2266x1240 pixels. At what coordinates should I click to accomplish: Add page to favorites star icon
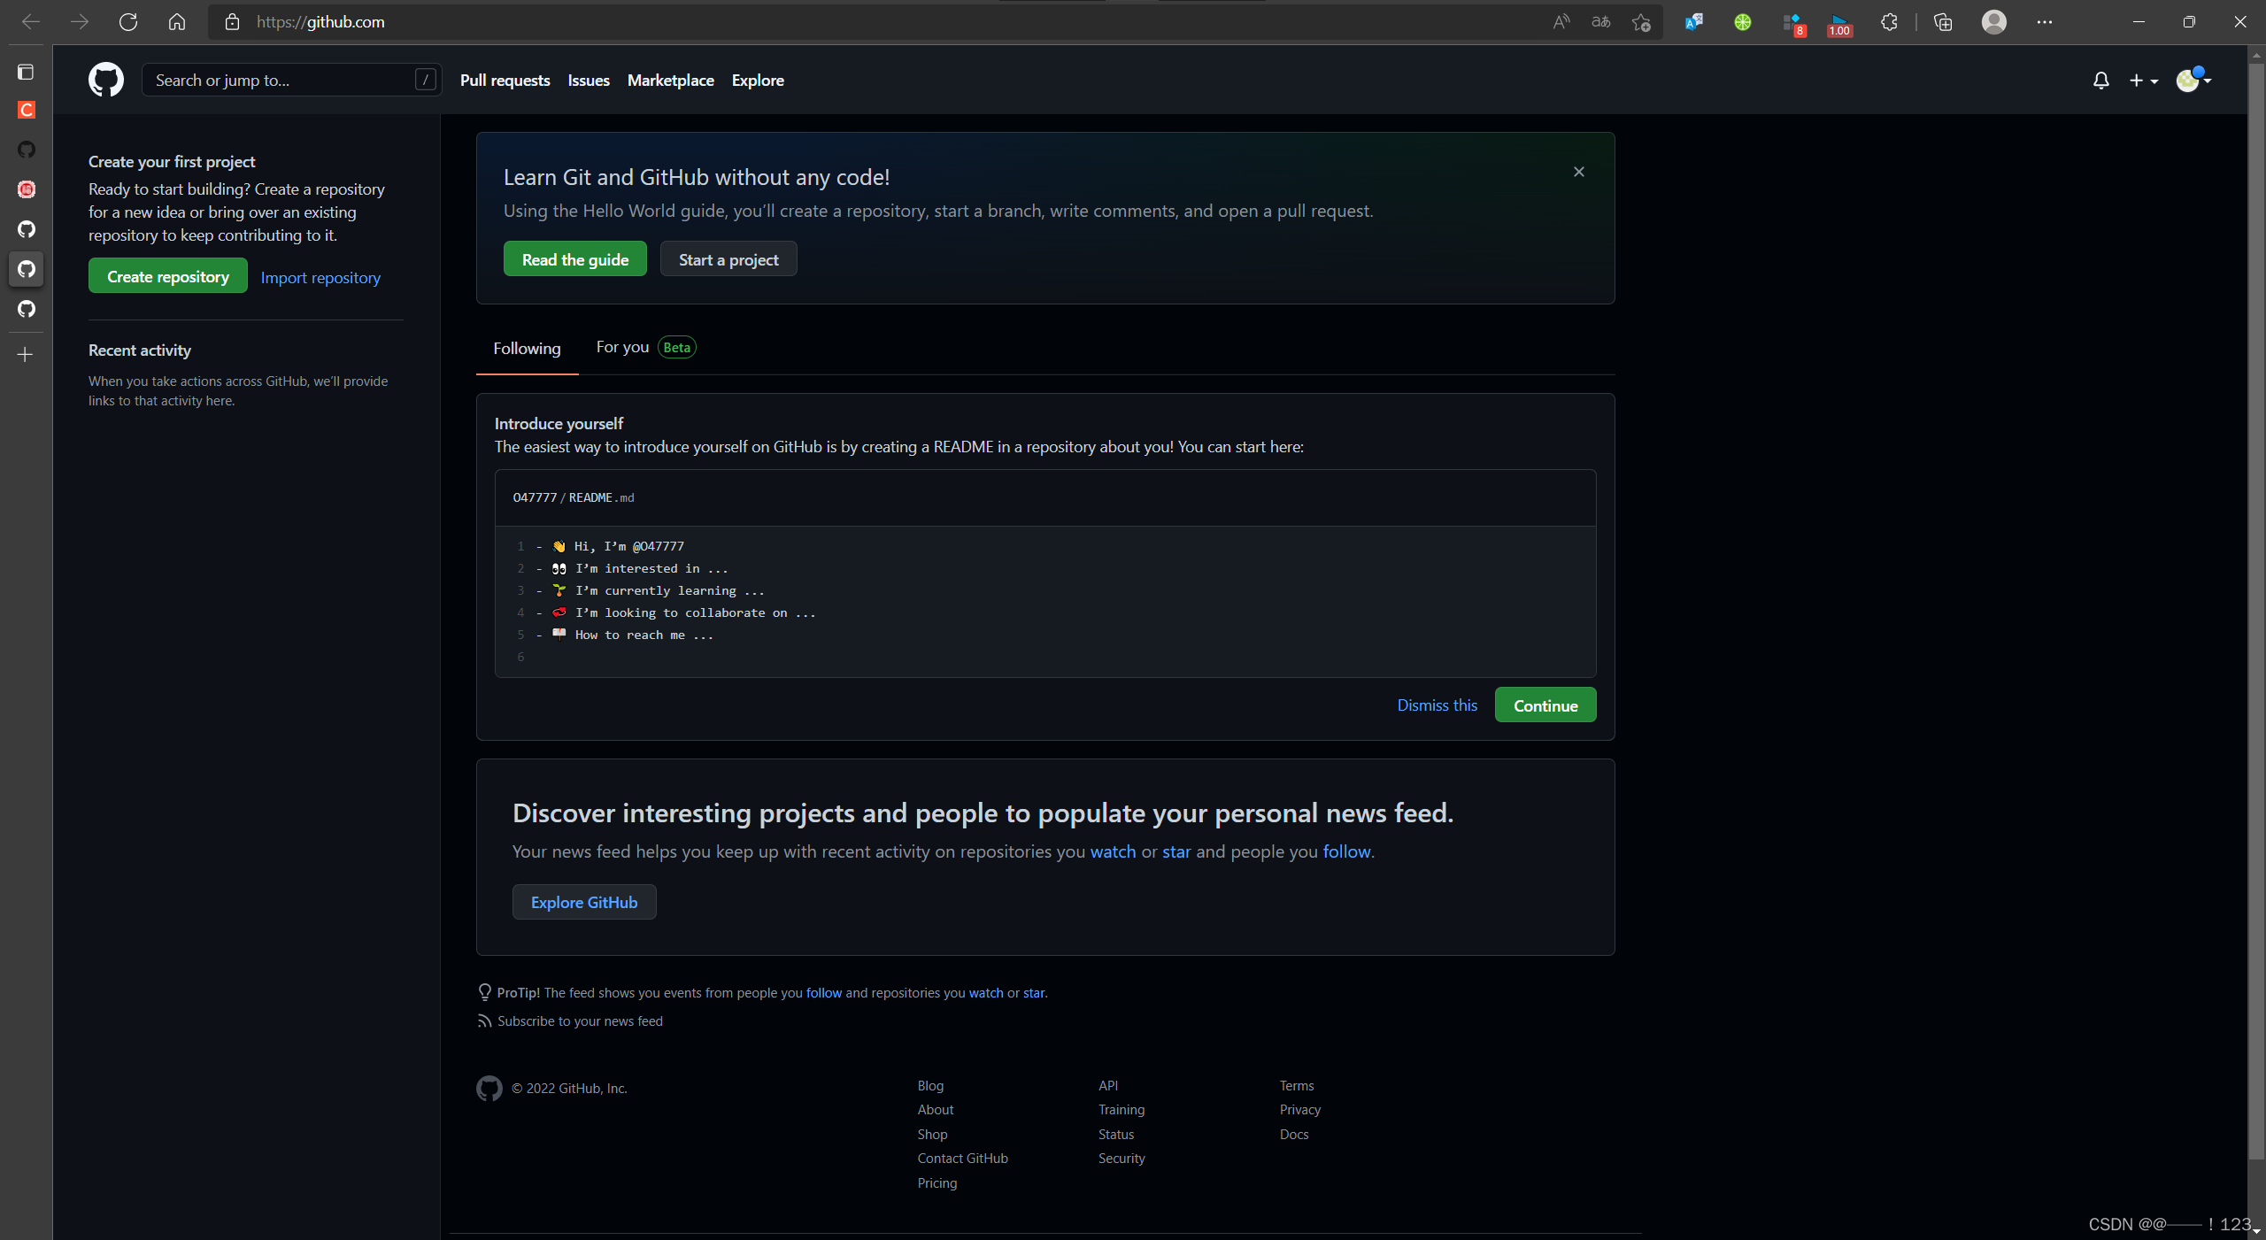pyautogui.click(x=1641, y=22)
